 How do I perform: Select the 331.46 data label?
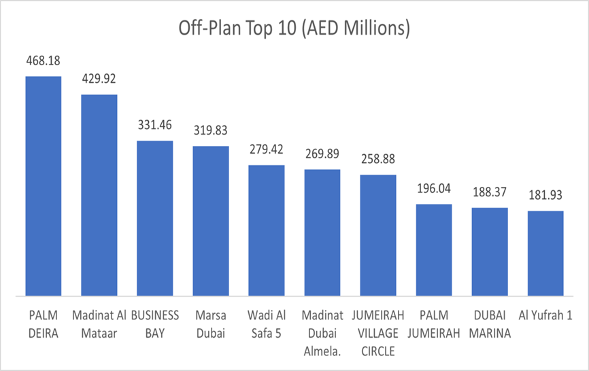point(155,126)
